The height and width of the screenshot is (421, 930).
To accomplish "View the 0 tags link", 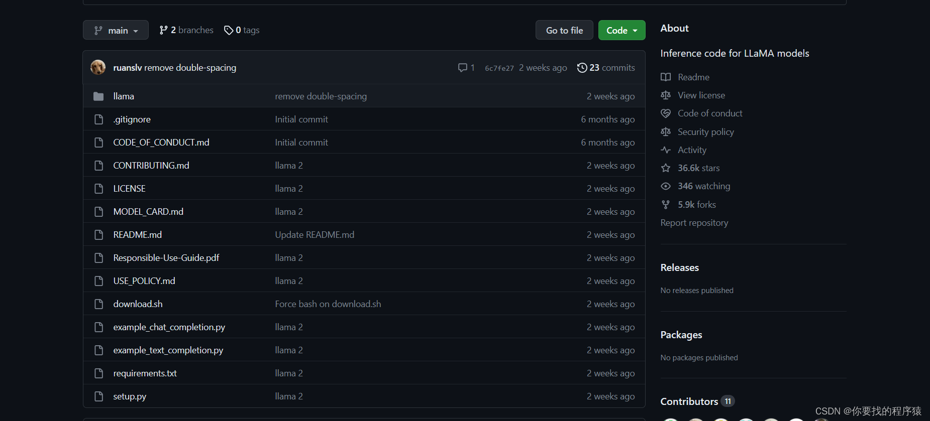I will (242, 30).
